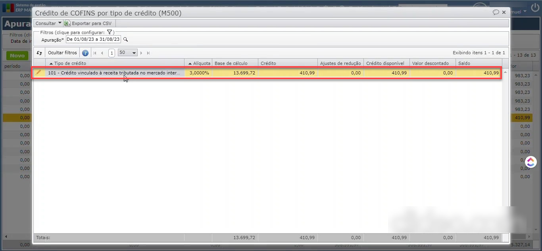Click the Apuração date range field

93,40
